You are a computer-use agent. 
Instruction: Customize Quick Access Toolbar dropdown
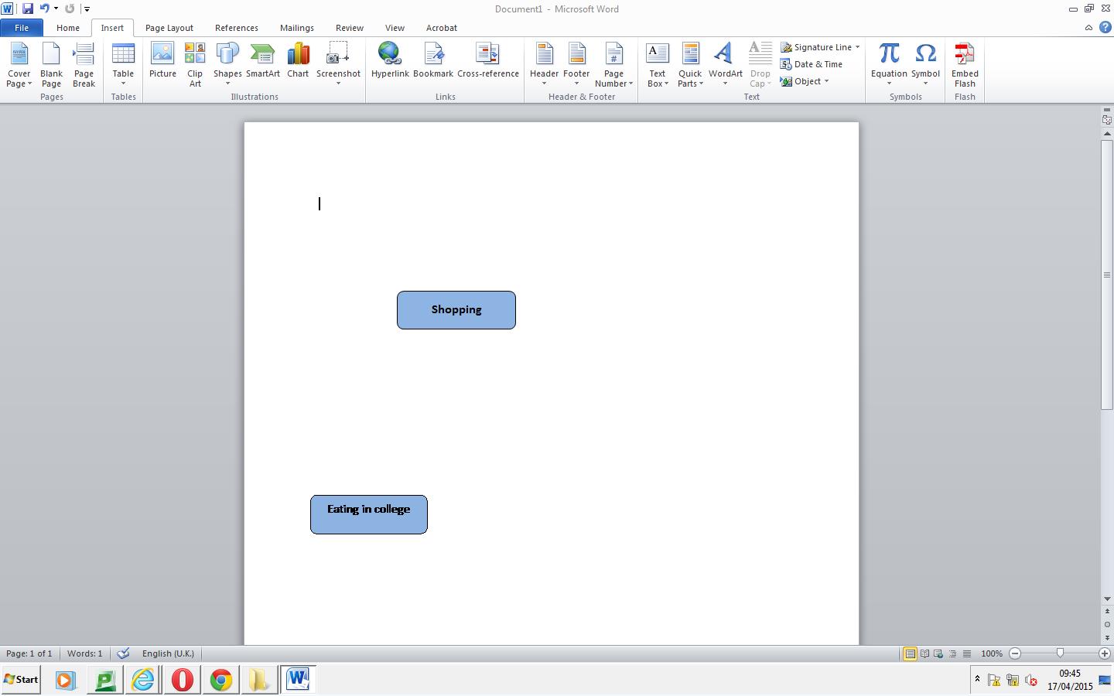click(87, 9)
